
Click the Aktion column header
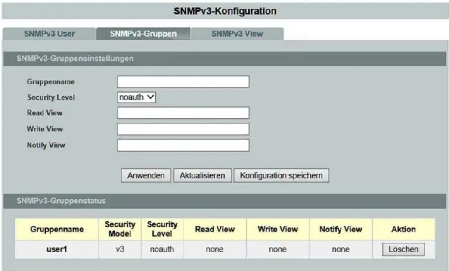404,230
